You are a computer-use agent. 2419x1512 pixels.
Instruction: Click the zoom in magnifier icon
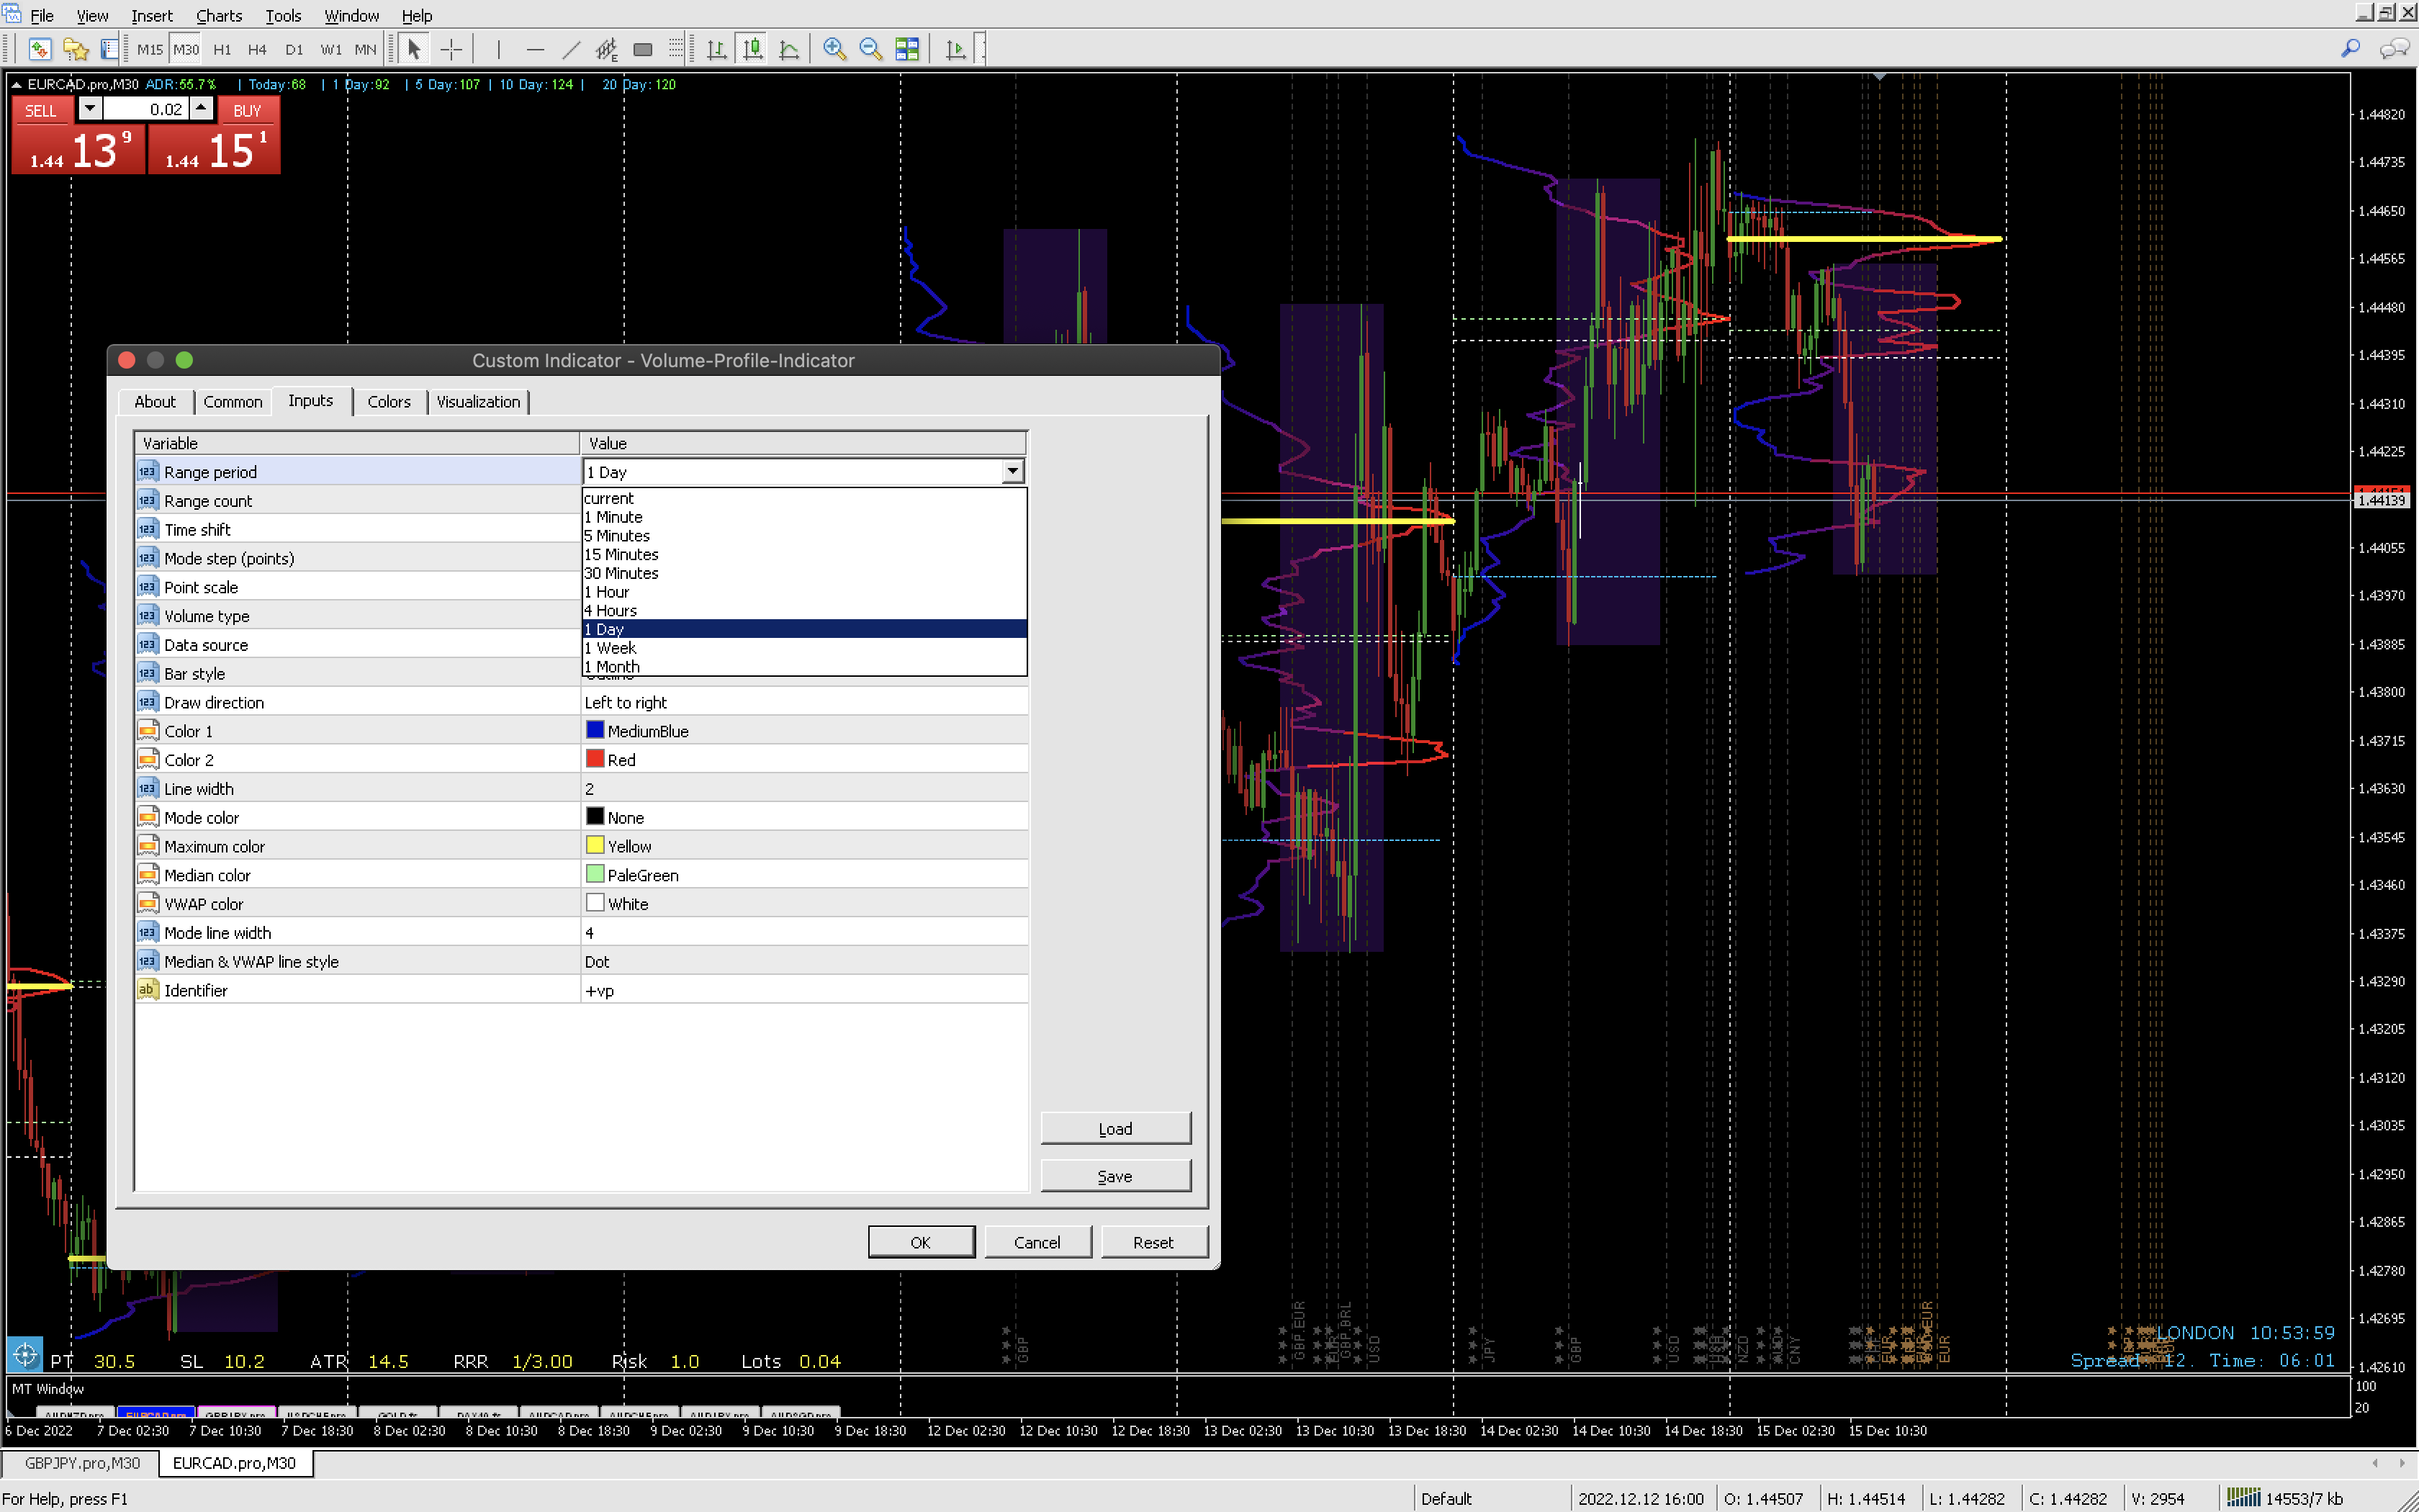point(834,49)
